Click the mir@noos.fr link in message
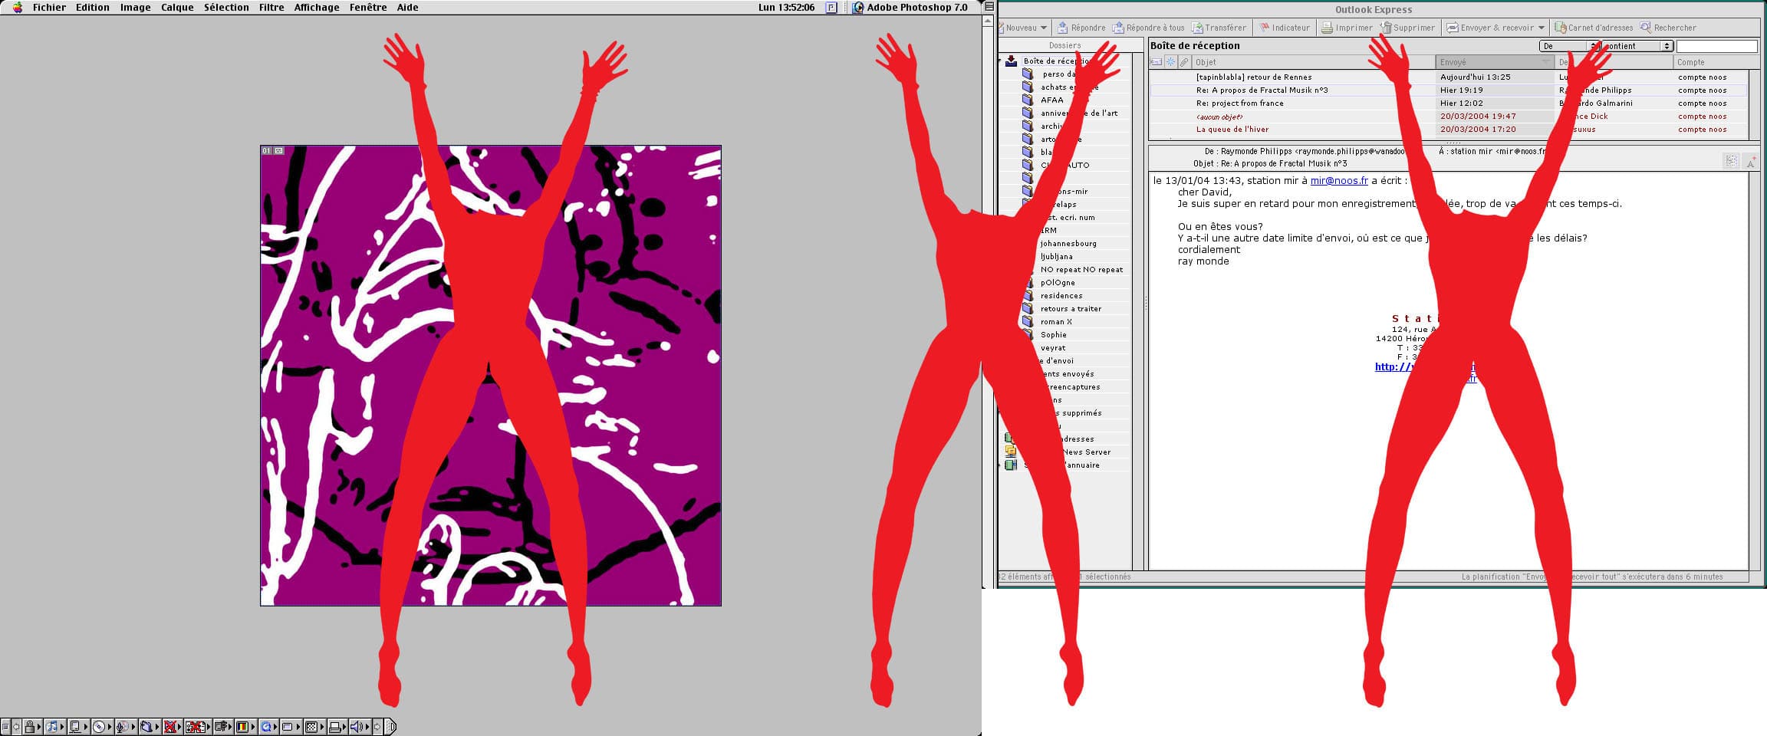The height and width of the screenshot is (736, 1767). 1339,181
